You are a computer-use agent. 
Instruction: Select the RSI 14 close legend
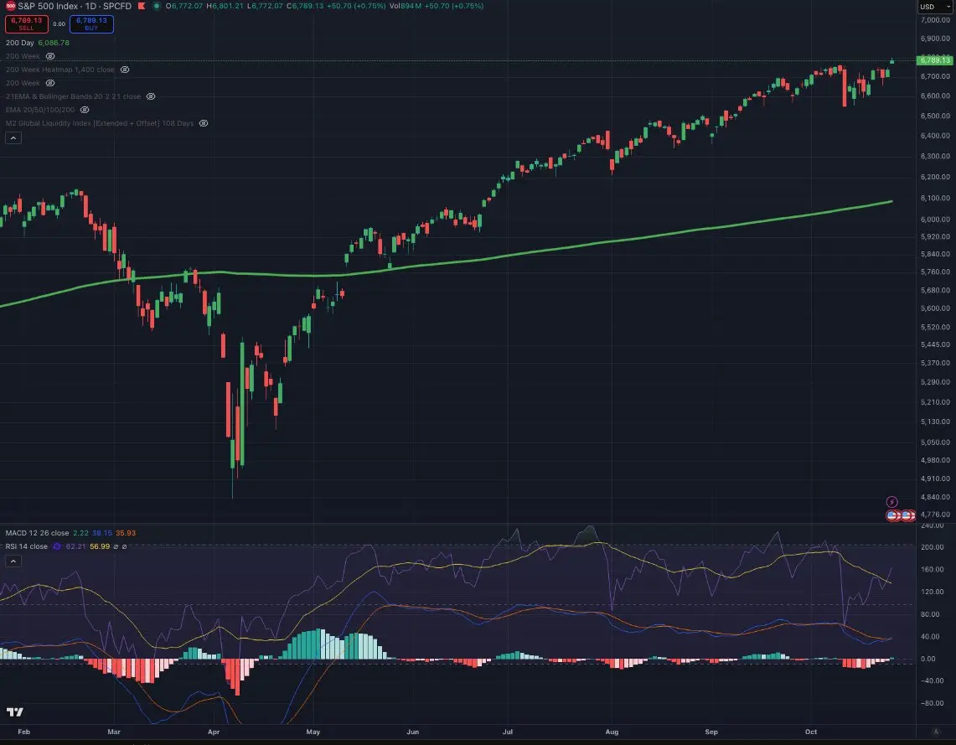tap(26, 546)
